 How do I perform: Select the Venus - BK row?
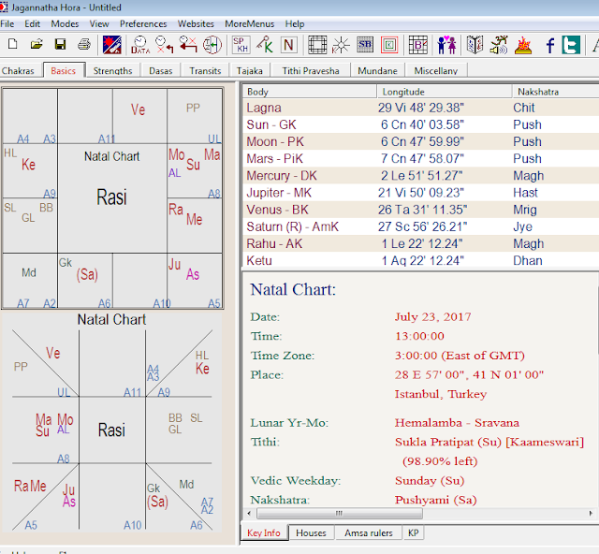[420, 210]
